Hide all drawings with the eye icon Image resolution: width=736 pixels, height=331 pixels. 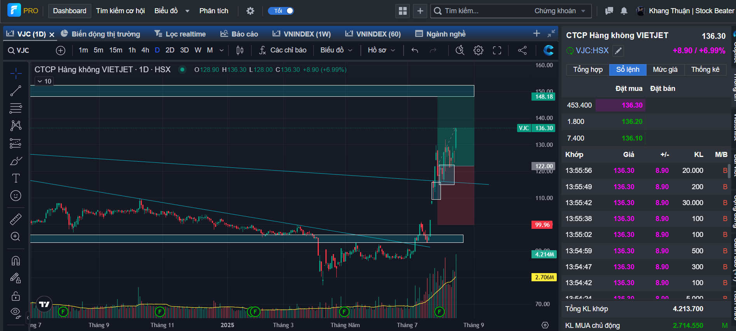click(16, 312)
